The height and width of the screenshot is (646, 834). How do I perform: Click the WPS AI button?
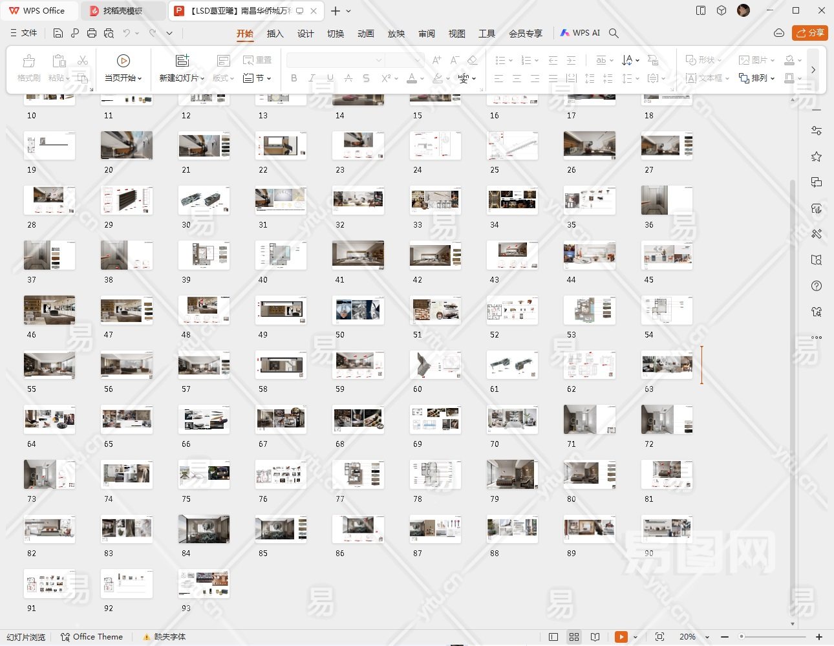click(x=580, y=33)
